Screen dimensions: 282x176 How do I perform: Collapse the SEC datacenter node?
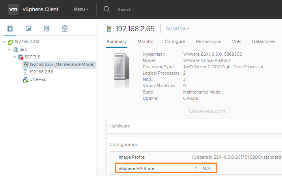pos(9,49)
